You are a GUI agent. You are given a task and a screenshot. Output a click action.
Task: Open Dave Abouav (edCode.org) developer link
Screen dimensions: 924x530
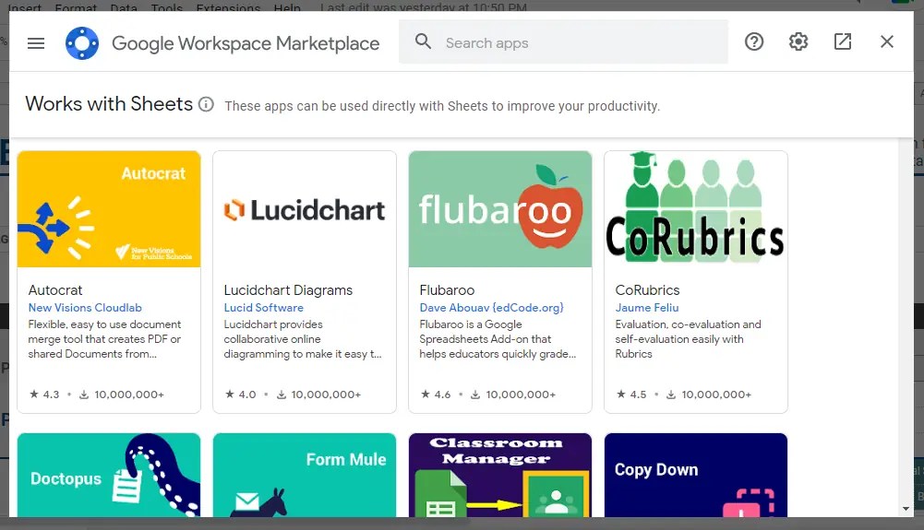coord(491,308)
